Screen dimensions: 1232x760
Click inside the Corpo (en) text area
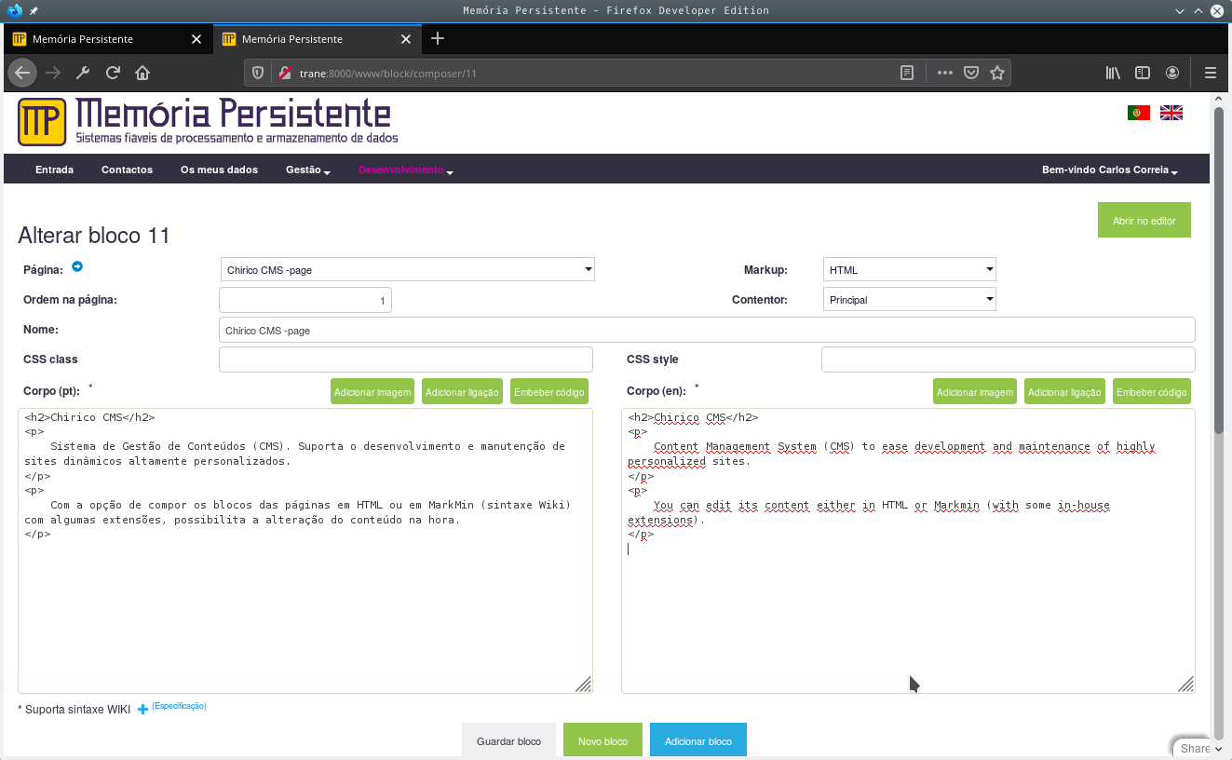click(x=908, y=550)
